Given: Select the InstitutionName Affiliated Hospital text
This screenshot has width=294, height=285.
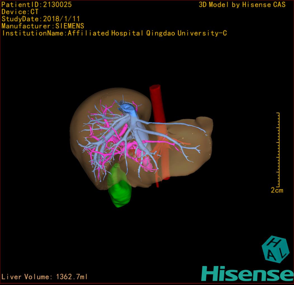Looking at the screenshot, I should 114,33.
